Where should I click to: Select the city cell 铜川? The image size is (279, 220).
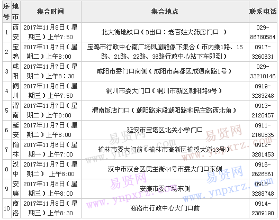pyautogui.click(x=15, y=91)
